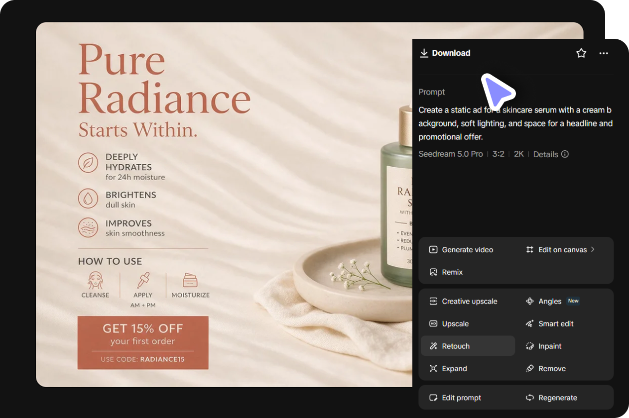Screen dimensions: 629x418
Task: Select the Upscale option
Action: 449,324
